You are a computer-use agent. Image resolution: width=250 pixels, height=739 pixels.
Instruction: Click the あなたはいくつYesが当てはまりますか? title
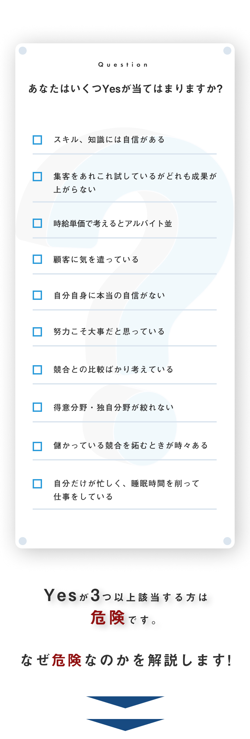pyautogui.click(x=125, y=89)
